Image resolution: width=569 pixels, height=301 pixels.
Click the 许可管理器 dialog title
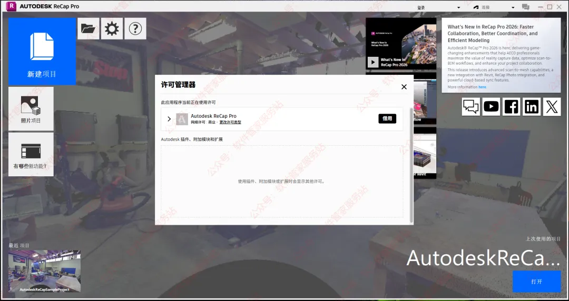(x=178, y=85)
